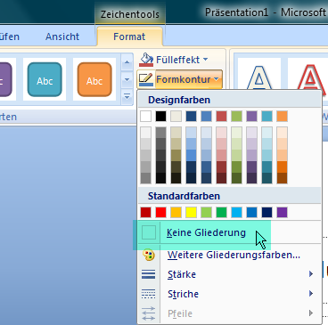This screenshot has width=328, height=325.
Task: Open the Formkontur dropdown arrow
Action: [217, 79]
